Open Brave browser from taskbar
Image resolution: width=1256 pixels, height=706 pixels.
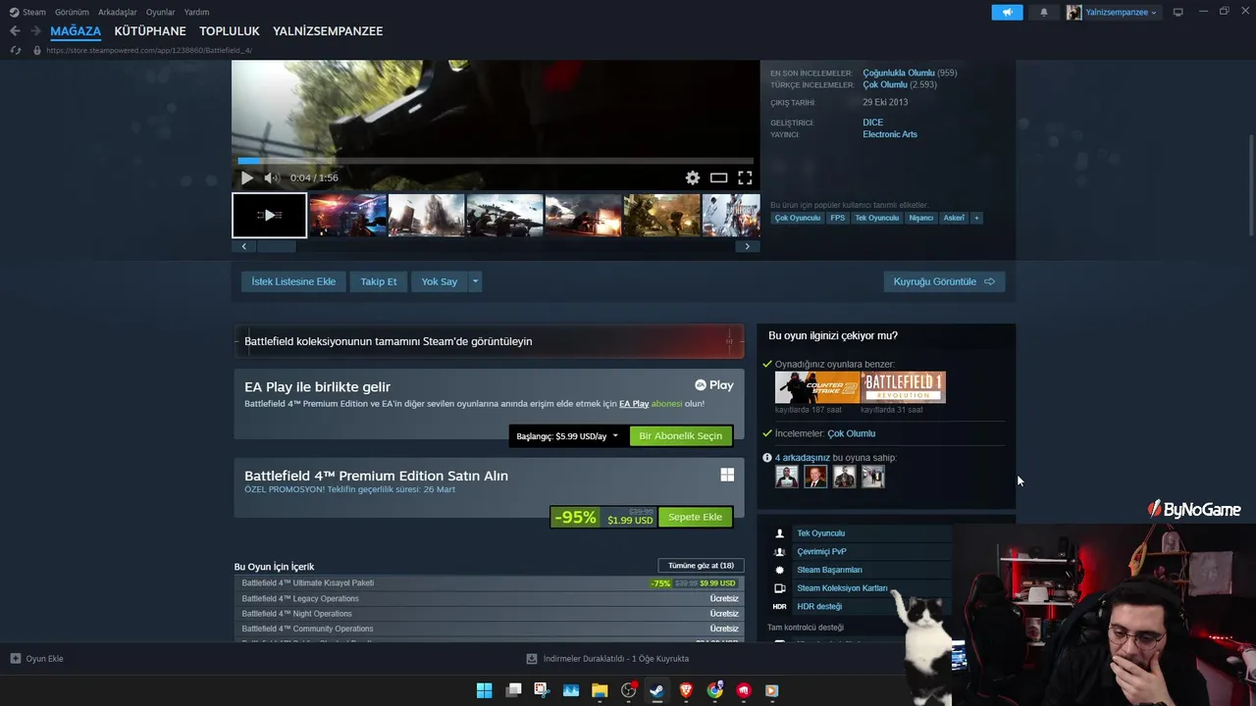pyautogui.click(x=686, y=690)
